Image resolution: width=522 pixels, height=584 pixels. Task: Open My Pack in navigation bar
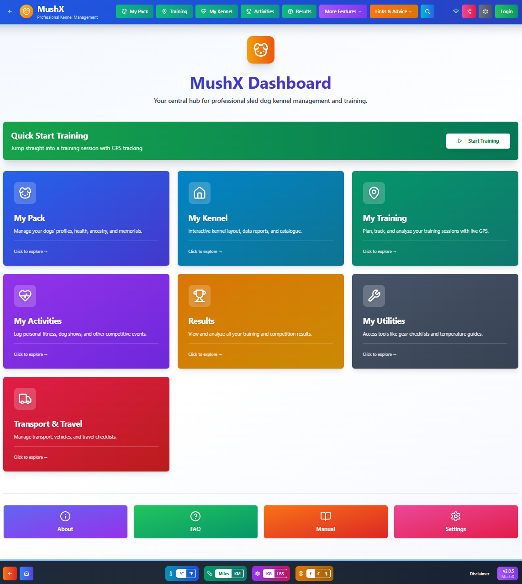click(135, 11)
